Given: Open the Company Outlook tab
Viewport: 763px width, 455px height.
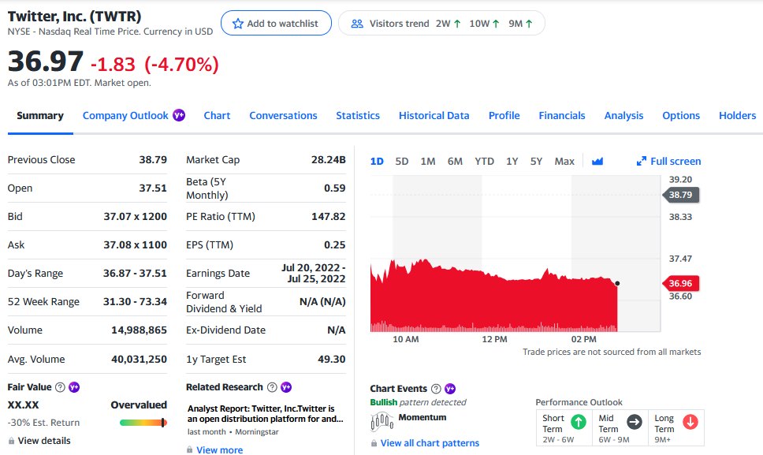Looking at the screenshot, I should tap(125, 116).
